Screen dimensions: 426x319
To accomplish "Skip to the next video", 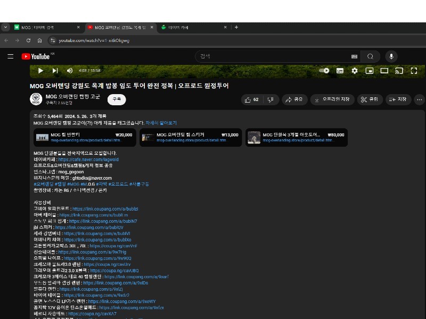I will [x=55, y=71].
